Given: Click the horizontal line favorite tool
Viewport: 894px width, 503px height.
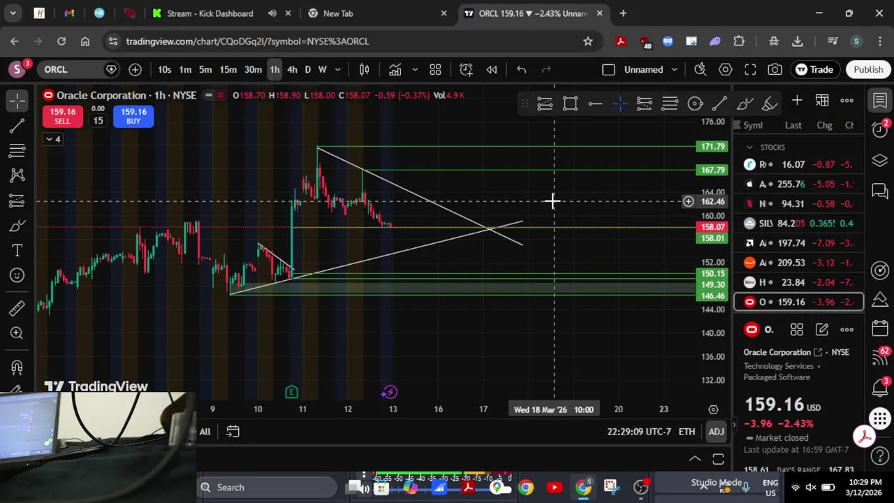Looking at the screenshot, I should (x=595, y=103).
